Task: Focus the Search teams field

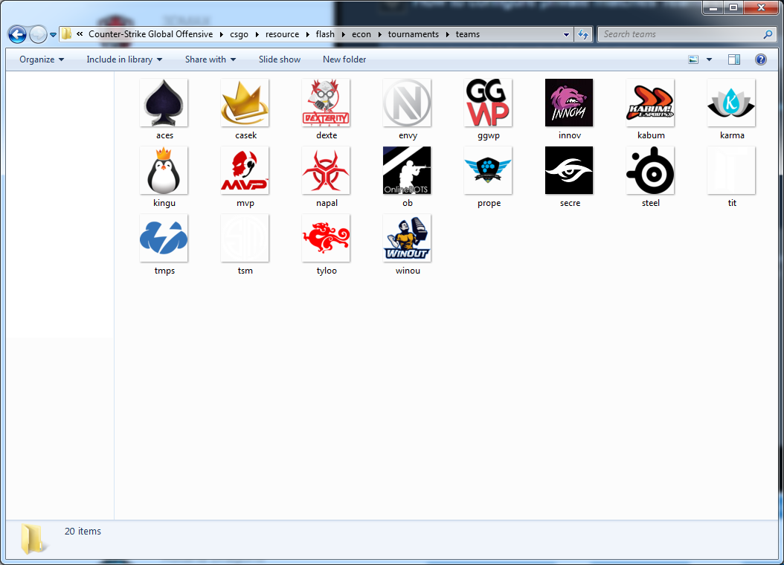Action: pyautogui.click(x=680, y=34)
